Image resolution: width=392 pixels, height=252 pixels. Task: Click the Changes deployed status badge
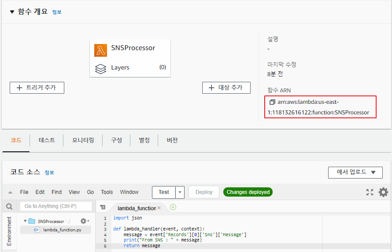tap(248, 192)
